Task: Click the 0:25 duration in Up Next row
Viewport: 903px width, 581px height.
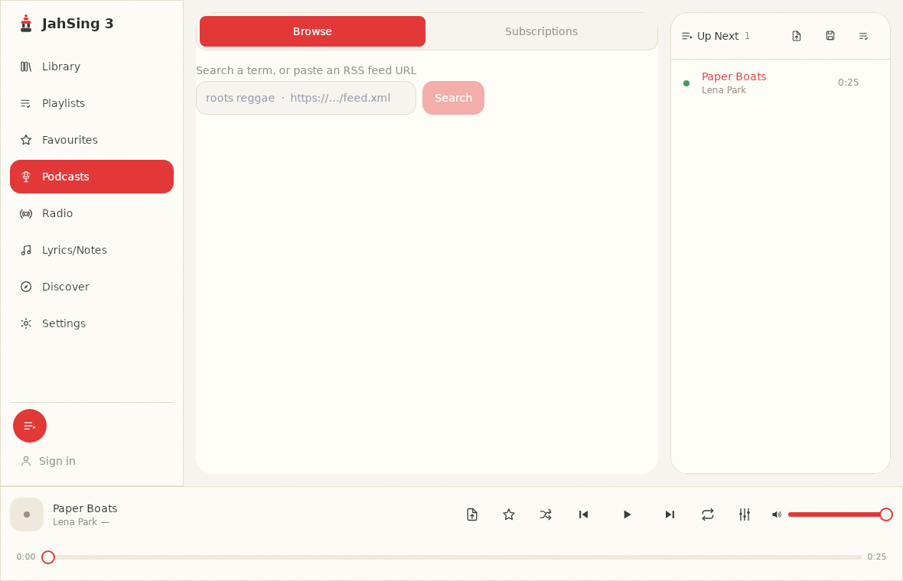Action: click(849, 83)
